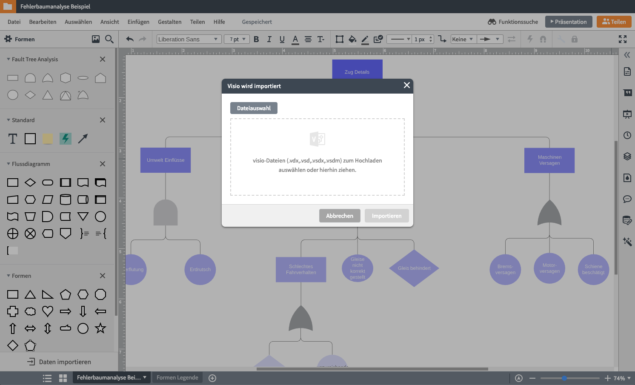
Task: Open the magic wand AI panel
Action: point(627,242)
